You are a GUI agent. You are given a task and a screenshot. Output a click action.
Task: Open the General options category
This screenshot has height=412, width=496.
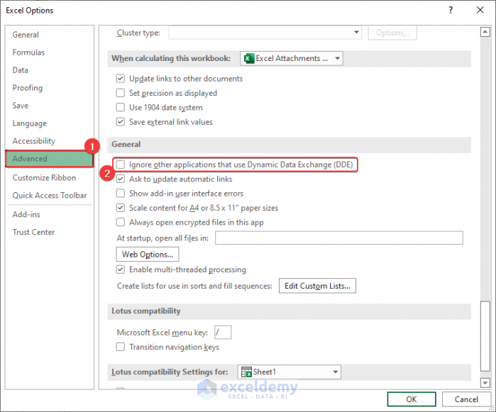coord(26,35)
